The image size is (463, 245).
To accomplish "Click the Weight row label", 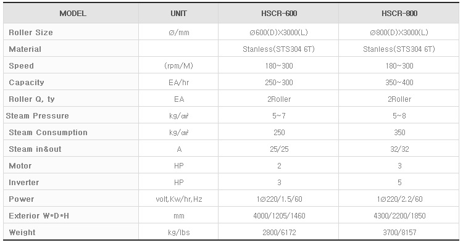I will (x=22, y=232).
